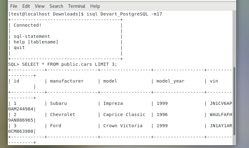Click the wrapped '0AM244984' vin text
The image size is (249, 148).
click(21, 109)
